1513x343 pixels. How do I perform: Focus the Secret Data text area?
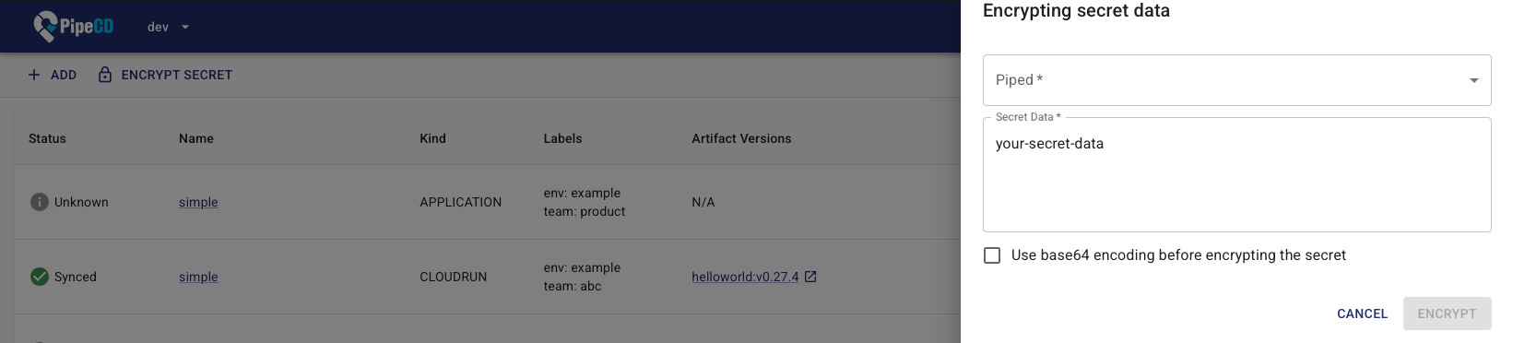1236,174
